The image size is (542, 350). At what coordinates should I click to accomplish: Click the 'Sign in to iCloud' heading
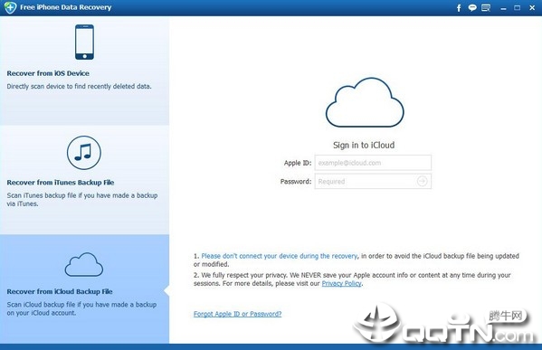point(364,145)
